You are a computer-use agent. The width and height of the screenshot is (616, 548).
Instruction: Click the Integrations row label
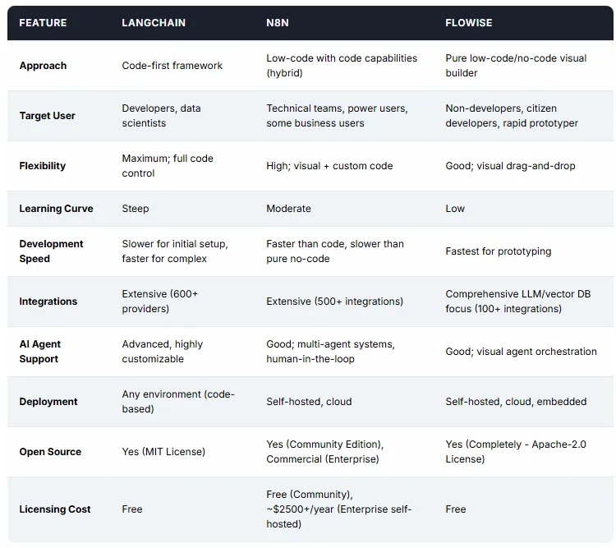[48, 302]
